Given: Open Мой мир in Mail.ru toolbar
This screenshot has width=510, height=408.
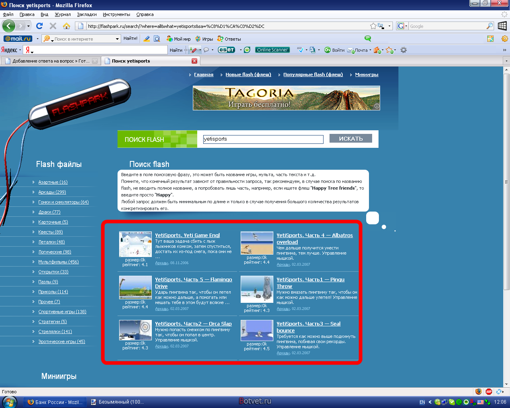Looking at the screenshot, I should [178, 39].
